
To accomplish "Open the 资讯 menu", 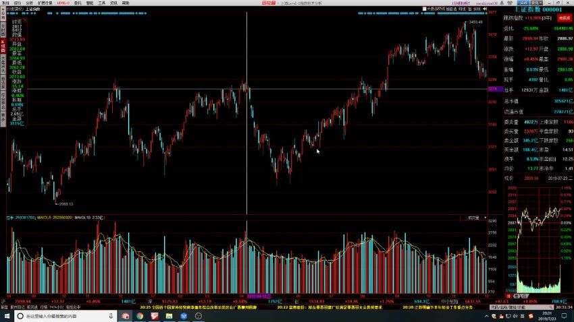I will coord(114,3).
